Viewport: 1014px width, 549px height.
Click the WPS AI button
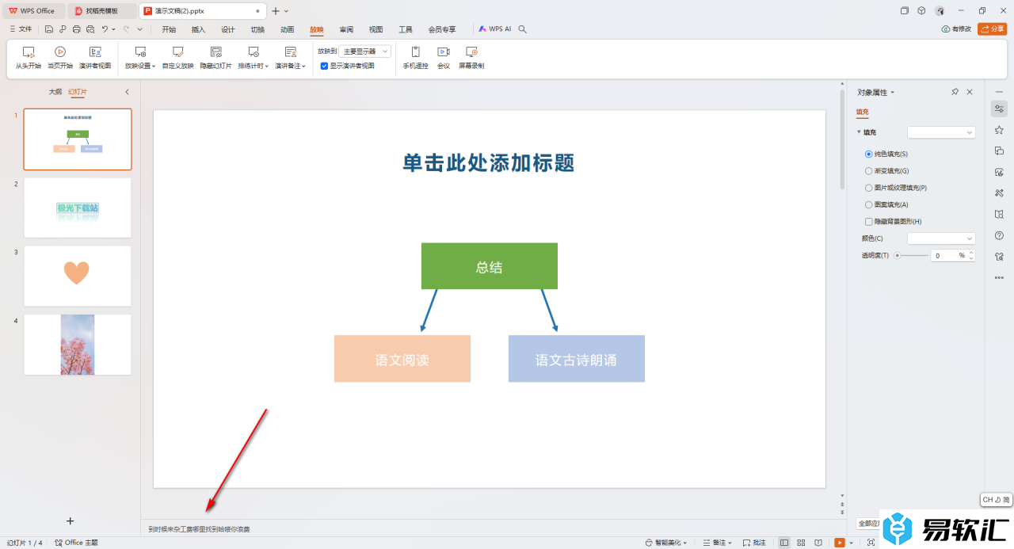click(x=495, y=29)
